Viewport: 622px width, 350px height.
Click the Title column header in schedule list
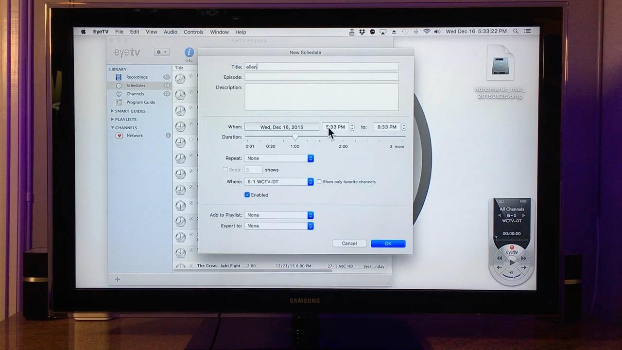(185, 68)
